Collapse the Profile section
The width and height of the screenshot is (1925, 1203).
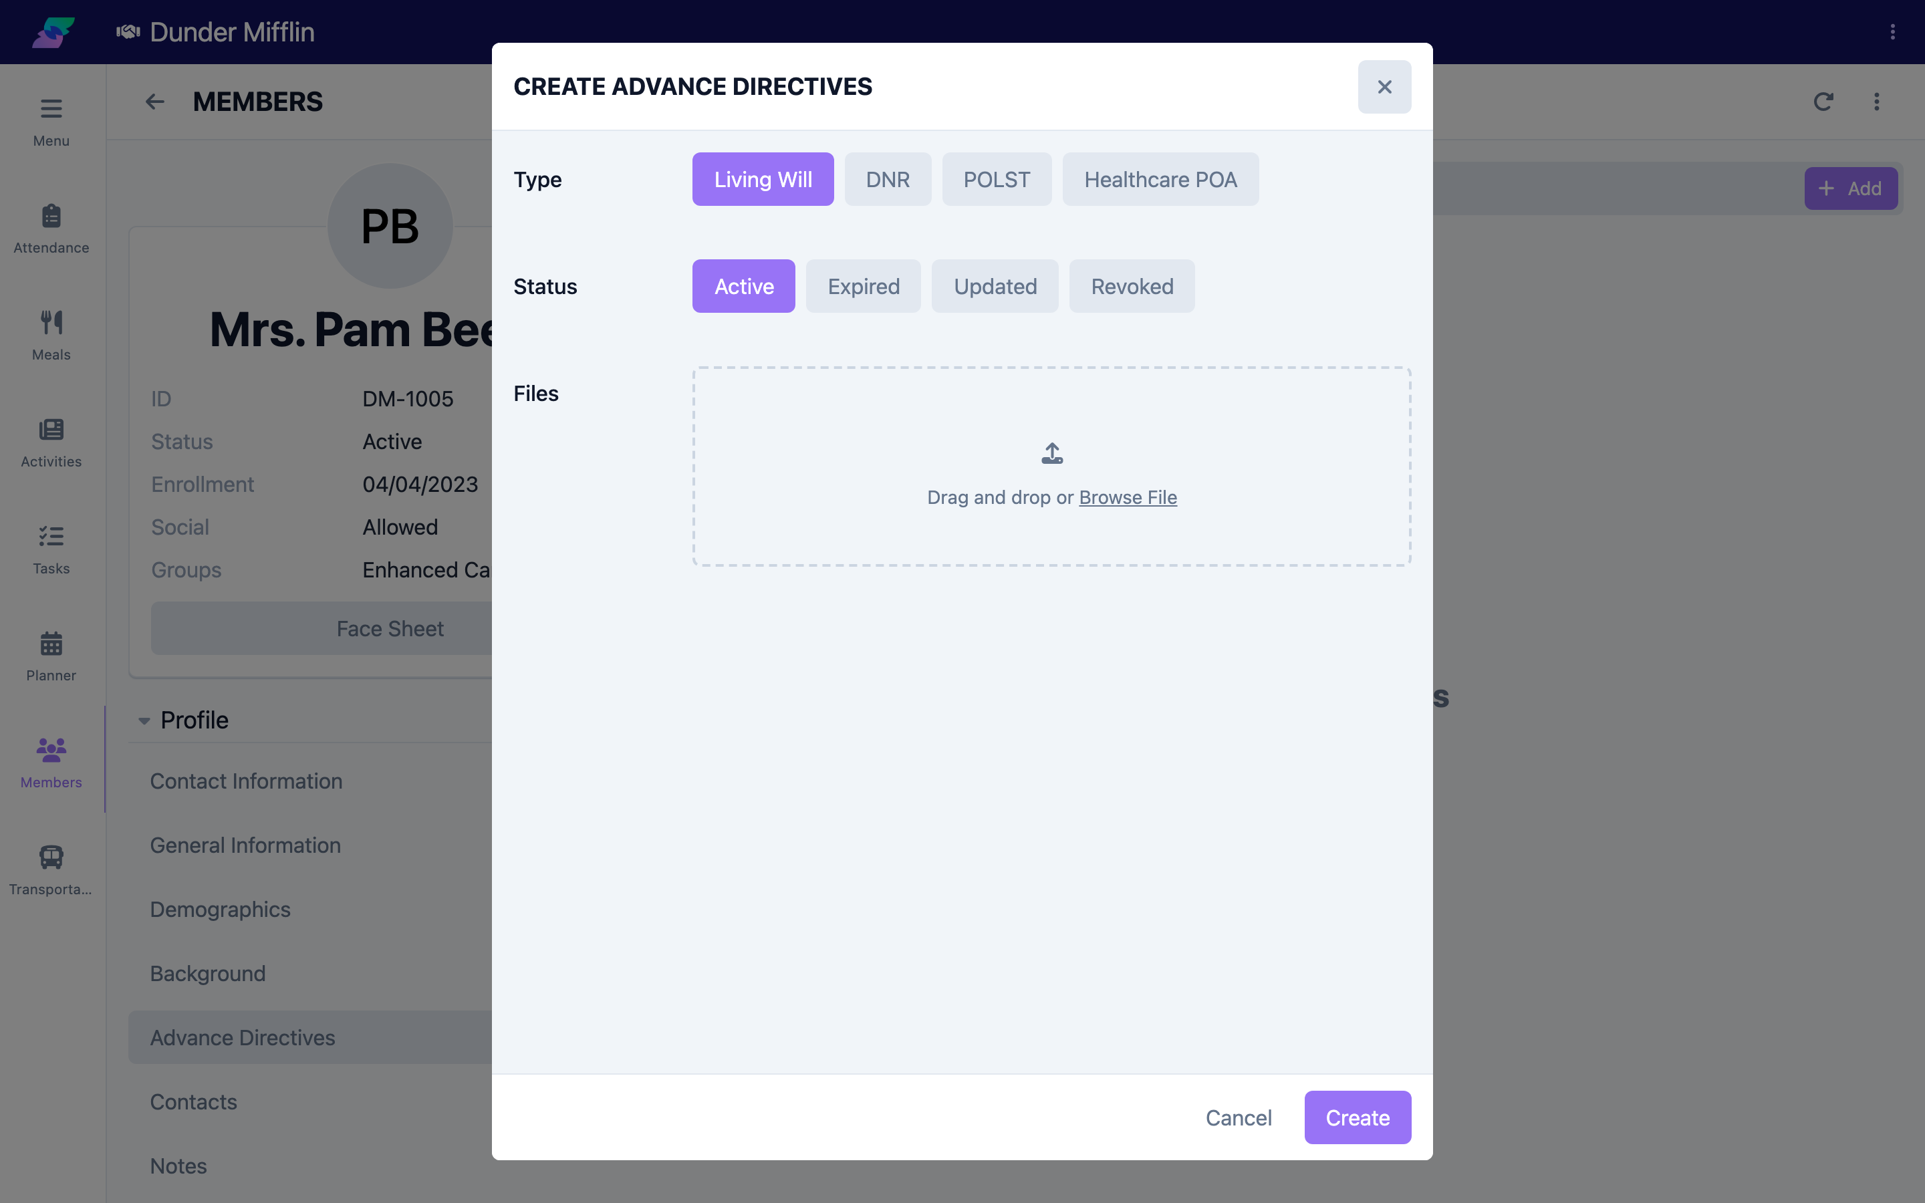(x=144, y=721)
